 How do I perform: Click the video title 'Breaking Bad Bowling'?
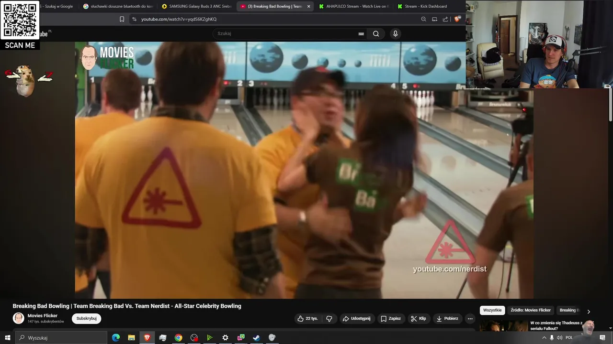127,306
